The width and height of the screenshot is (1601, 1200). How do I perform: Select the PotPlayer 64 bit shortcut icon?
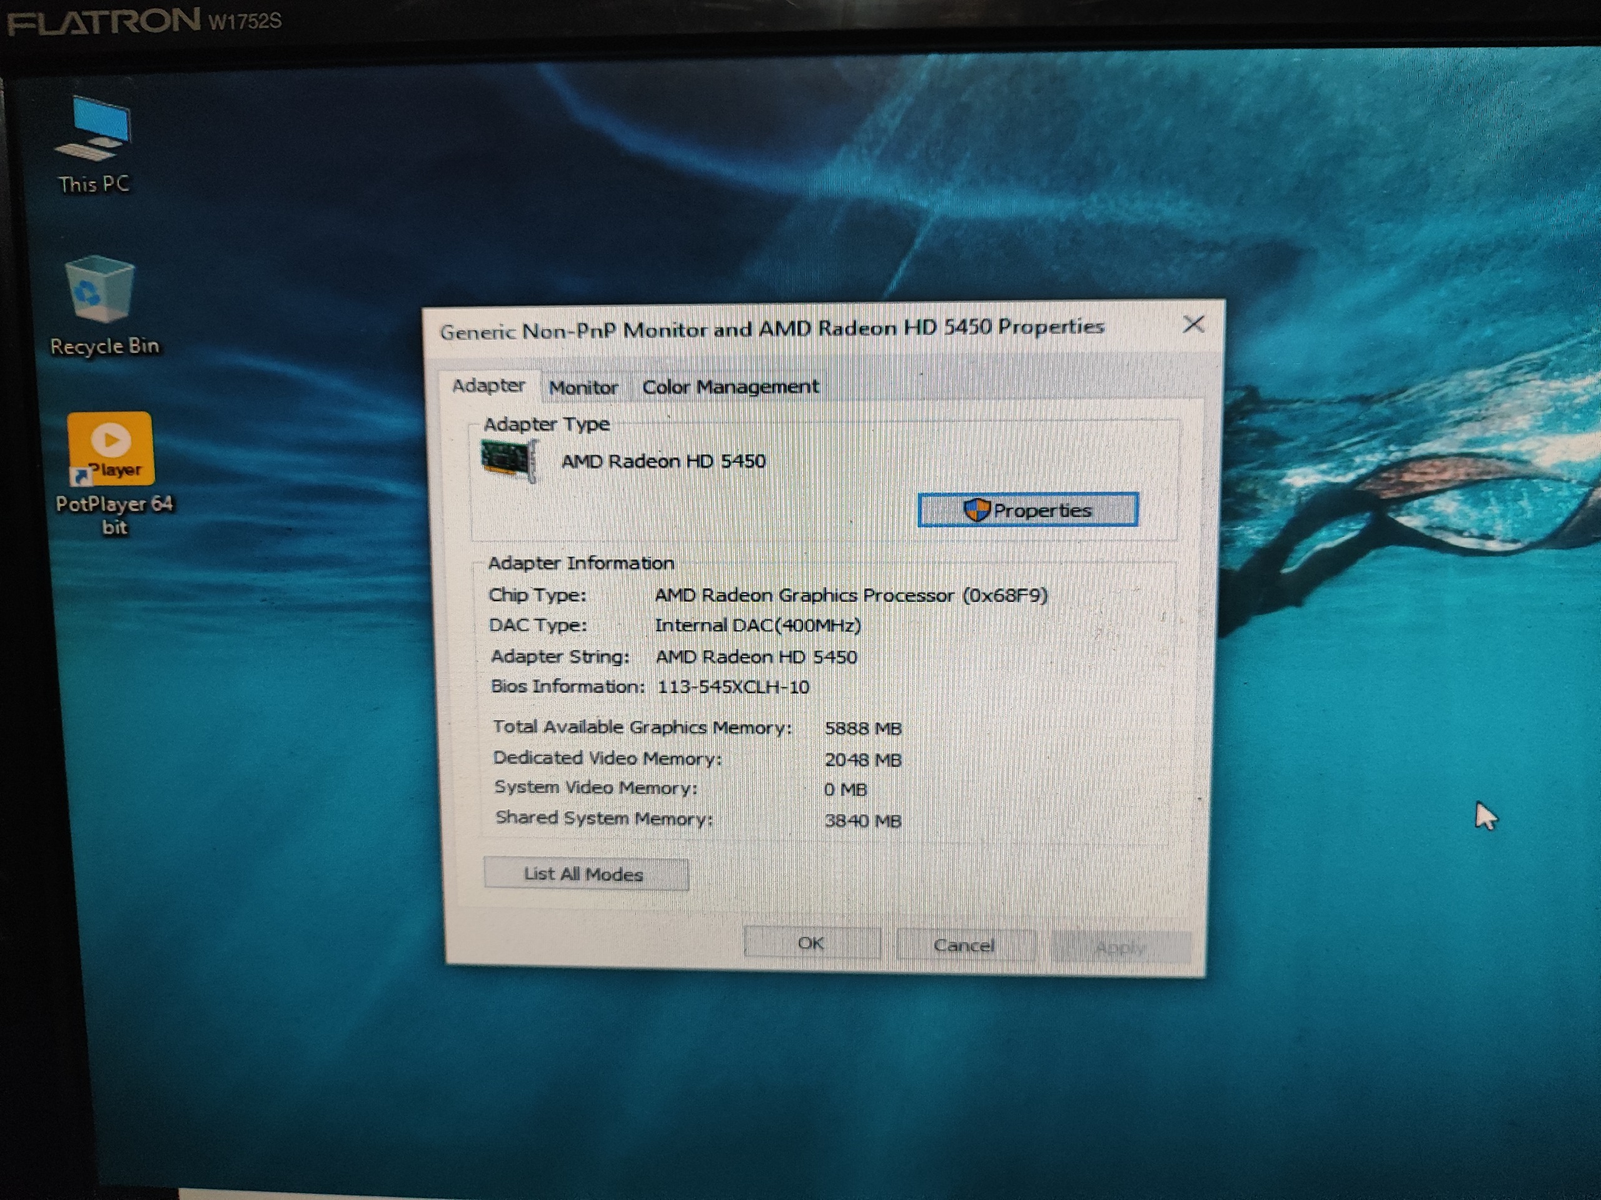pyautogui.click(x=113, y=474)
